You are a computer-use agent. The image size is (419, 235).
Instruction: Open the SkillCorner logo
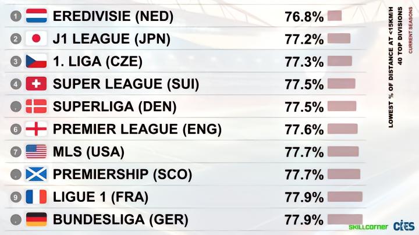[x=368, y=227]
